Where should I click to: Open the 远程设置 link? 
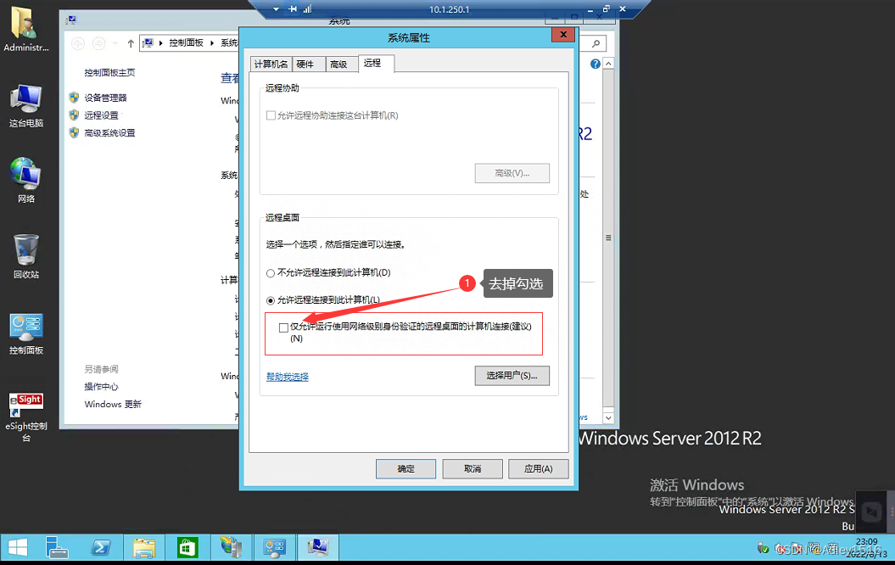tap(101, 115)
